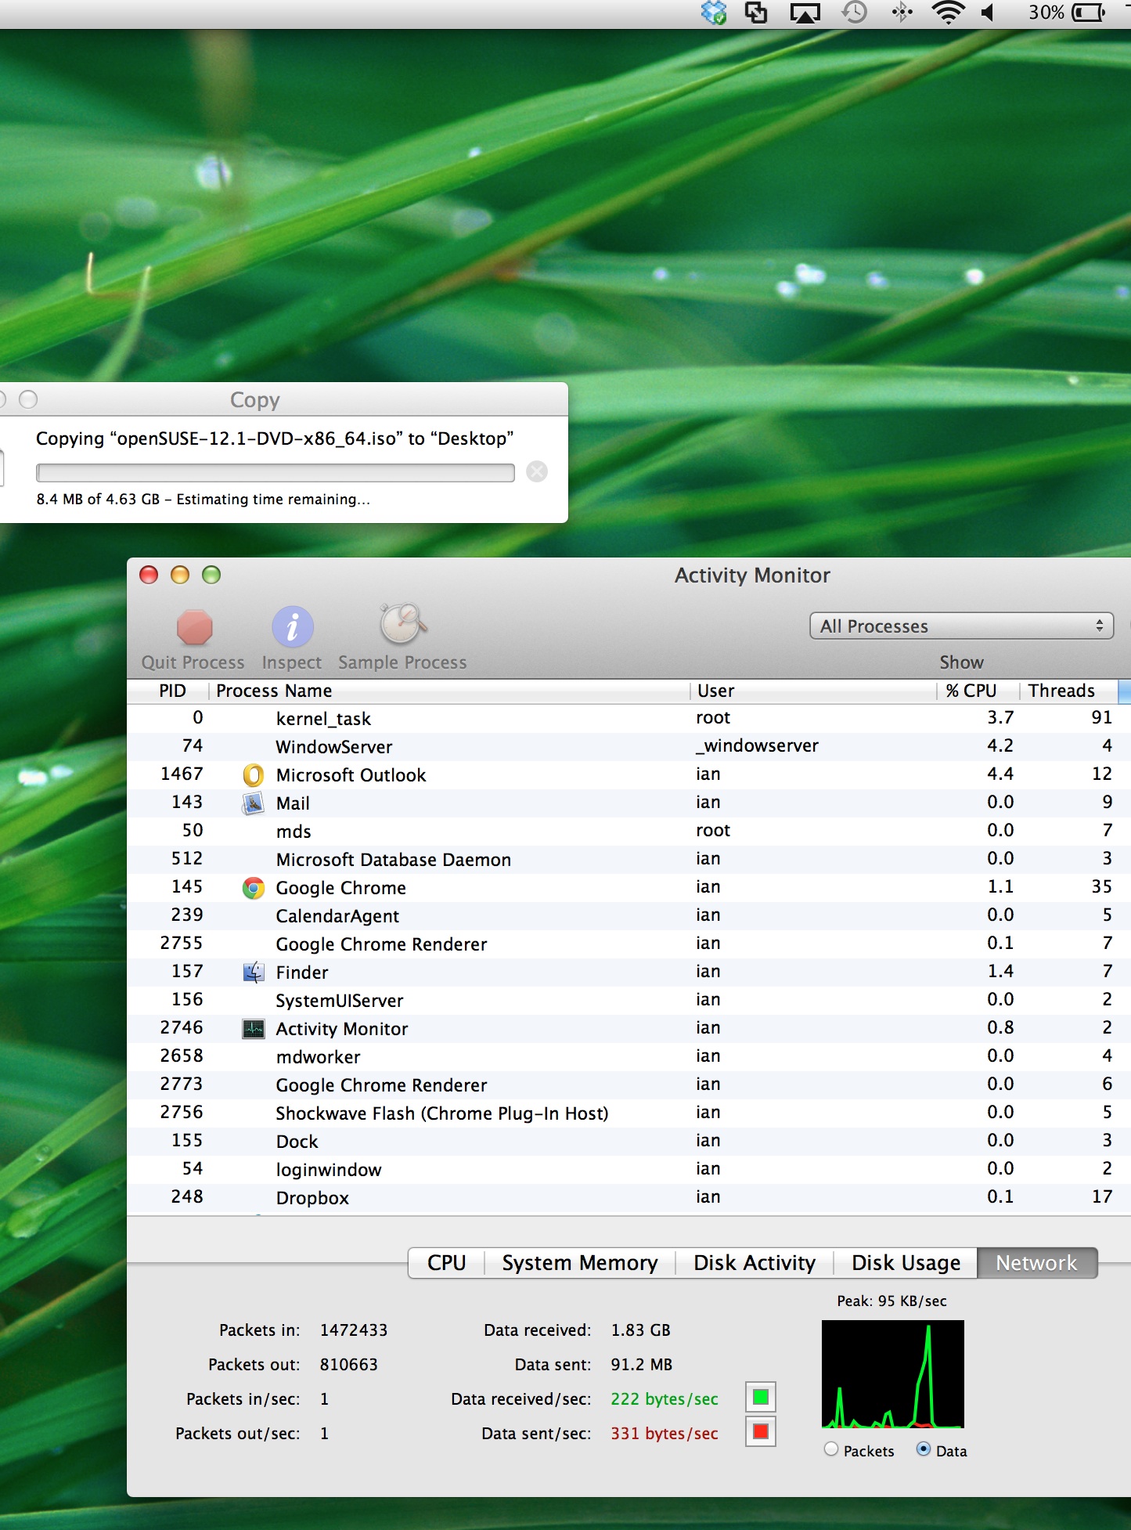Click the Peak: 95 KB/sec label
The image size is (1131, 1530).
coord(891,1301)
